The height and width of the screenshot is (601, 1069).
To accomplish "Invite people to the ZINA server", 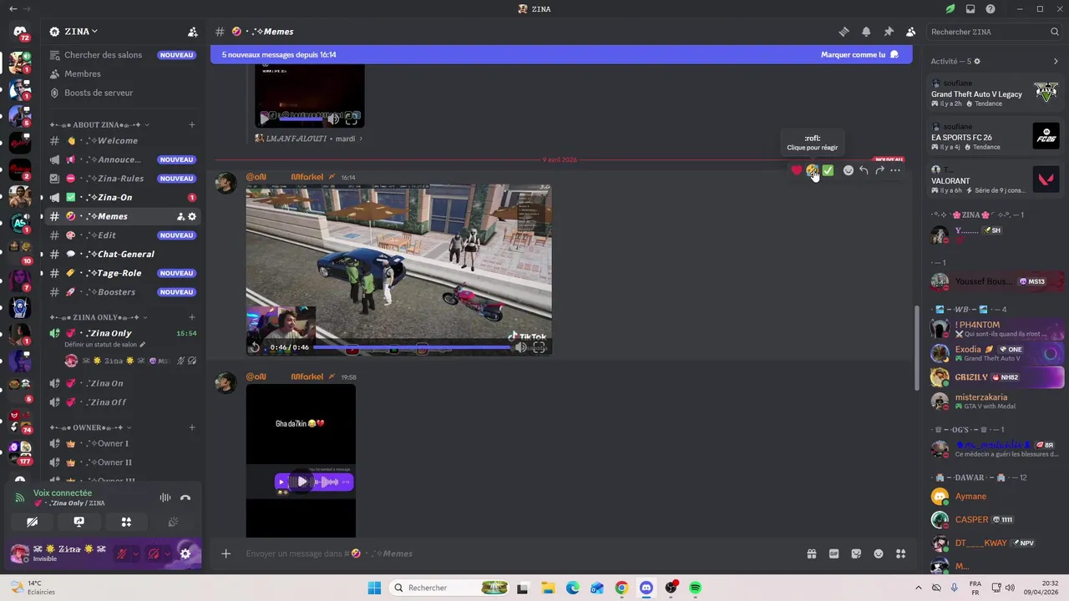I will 193,32.
